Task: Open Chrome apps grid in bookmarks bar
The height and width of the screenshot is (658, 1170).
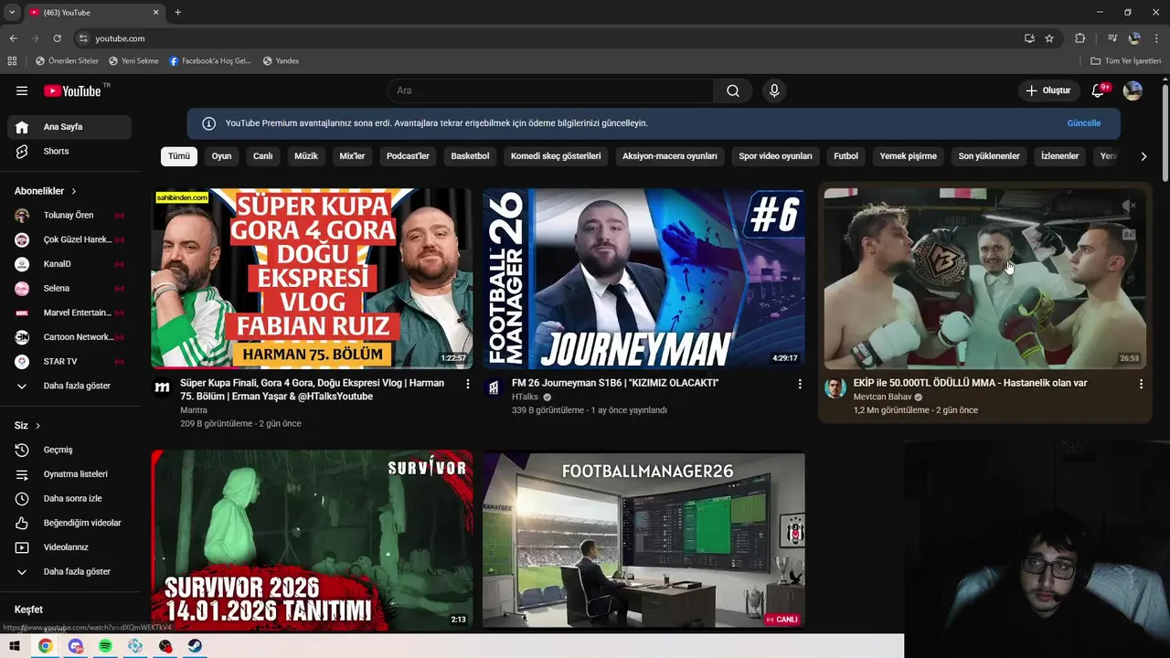Action: pos(12,61)
